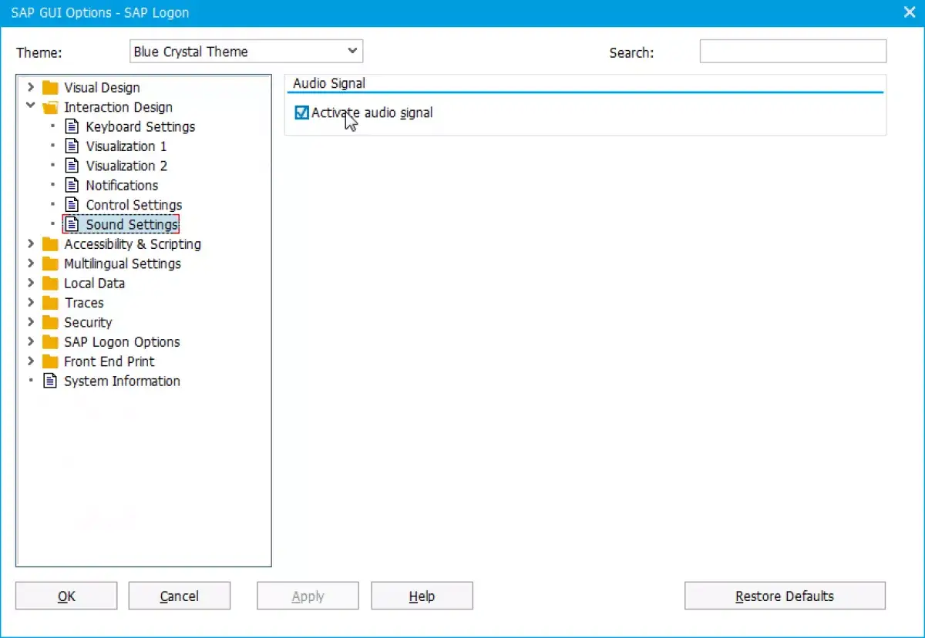Click the Control Settings page icon
The height and width of the screenshot is (638, 925).
pos(72,205)
